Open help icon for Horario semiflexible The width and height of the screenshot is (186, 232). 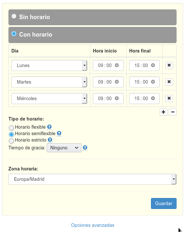(x=59, y=133)
